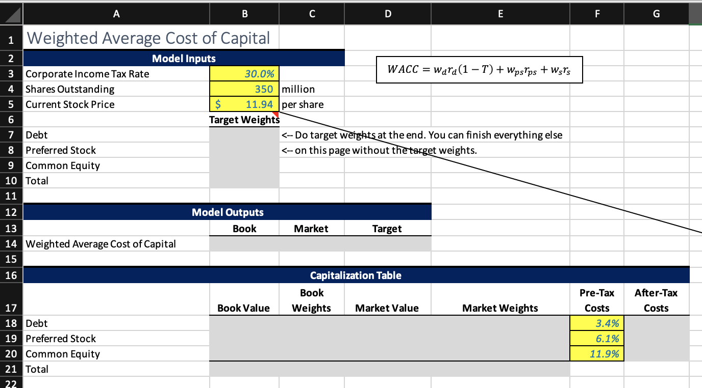The image size is (702, 388).
Task: Select row 11 header
Action: pyautogui.click(x=11, y=196)
